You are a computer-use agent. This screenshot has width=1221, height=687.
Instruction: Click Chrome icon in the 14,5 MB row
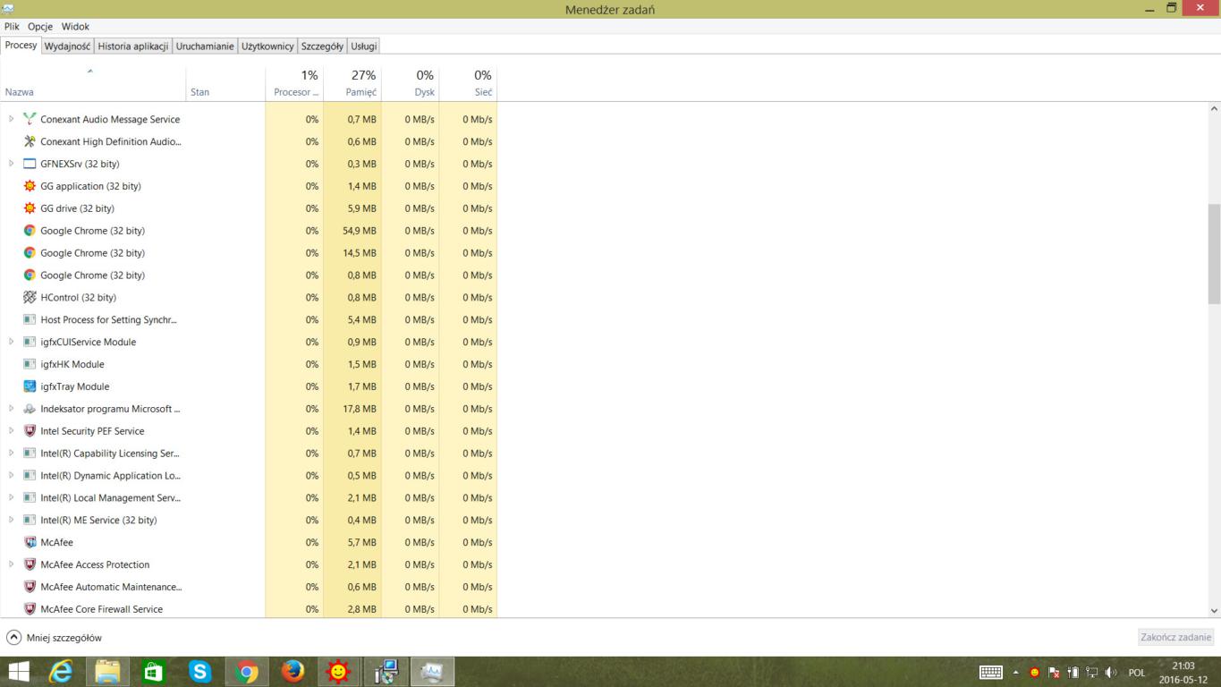(x=30, y=253)
